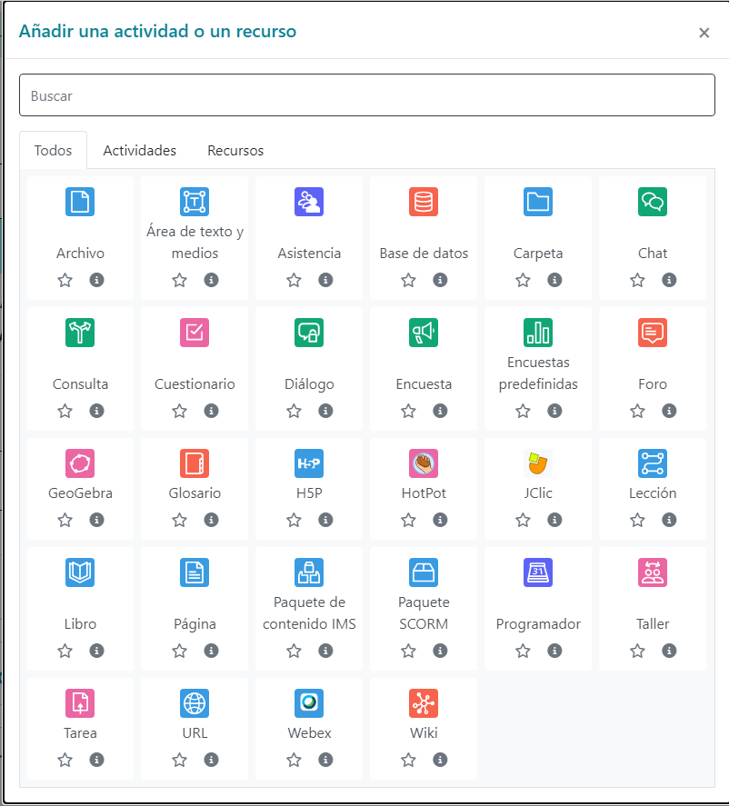
Task: Select the Taller activity icon
Action: tap(653, 572)
